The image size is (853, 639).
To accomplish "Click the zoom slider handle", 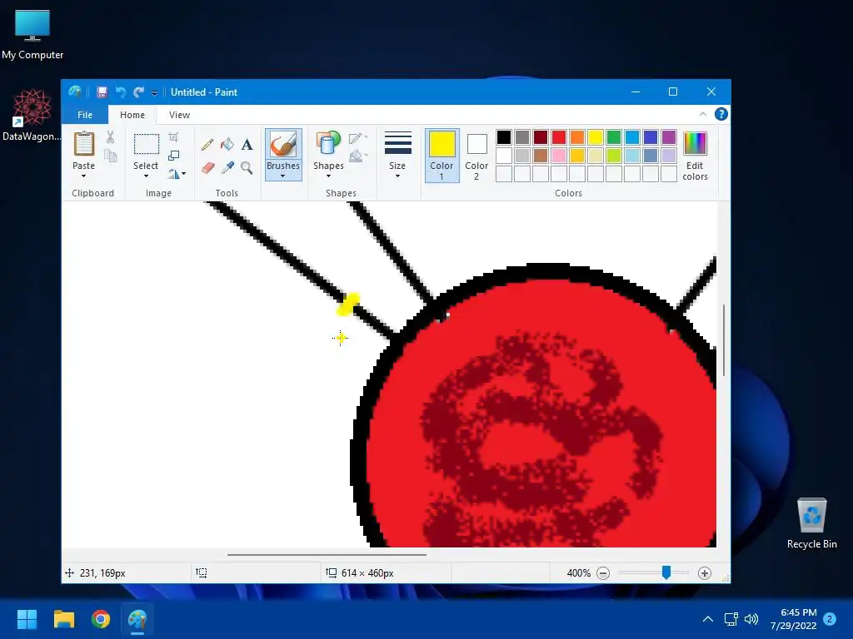I will pos(666,572).
